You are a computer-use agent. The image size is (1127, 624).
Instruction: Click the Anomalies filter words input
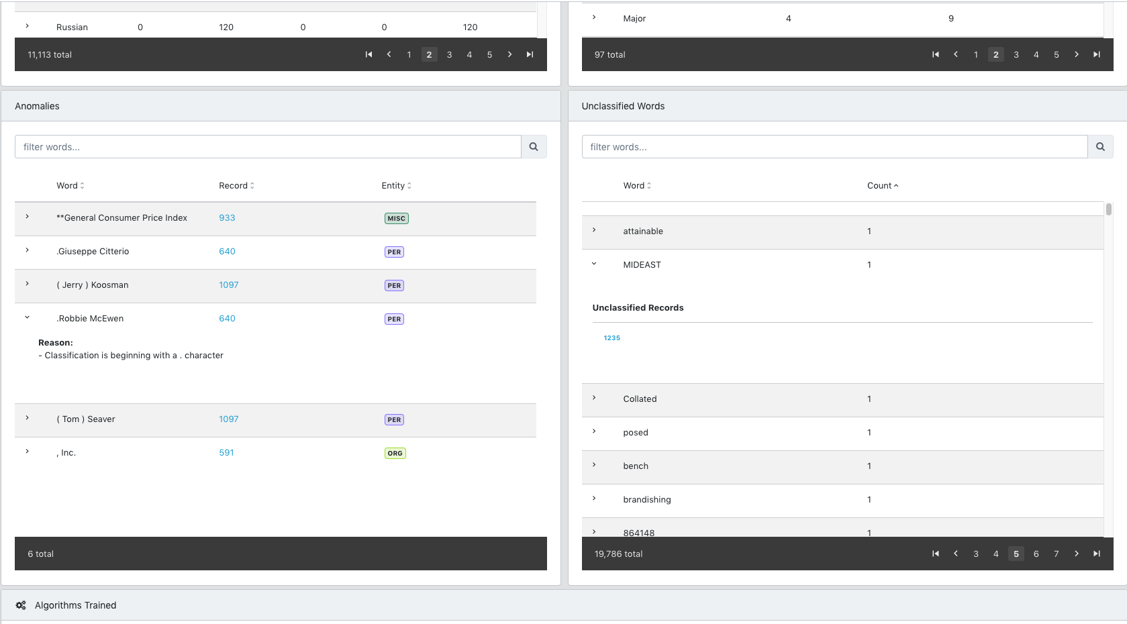pos(268,147)
